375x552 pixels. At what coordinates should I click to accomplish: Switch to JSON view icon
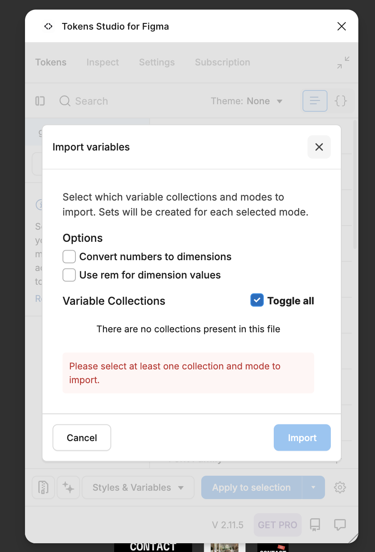click(341, 101)
